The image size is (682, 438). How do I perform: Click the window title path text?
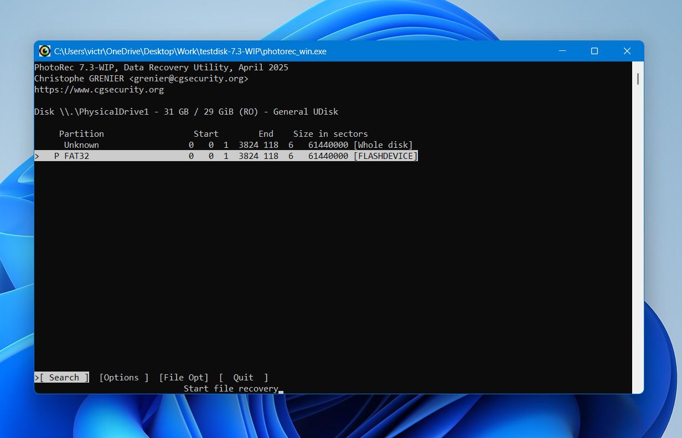(x=190, y=51)
